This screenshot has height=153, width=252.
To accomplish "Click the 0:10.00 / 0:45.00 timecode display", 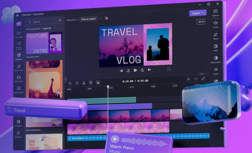I will 135,81.
